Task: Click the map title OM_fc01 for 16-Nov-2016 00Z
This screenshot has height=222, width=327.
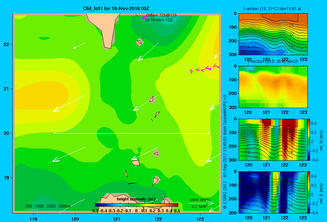Action: (x=116, y=8)
